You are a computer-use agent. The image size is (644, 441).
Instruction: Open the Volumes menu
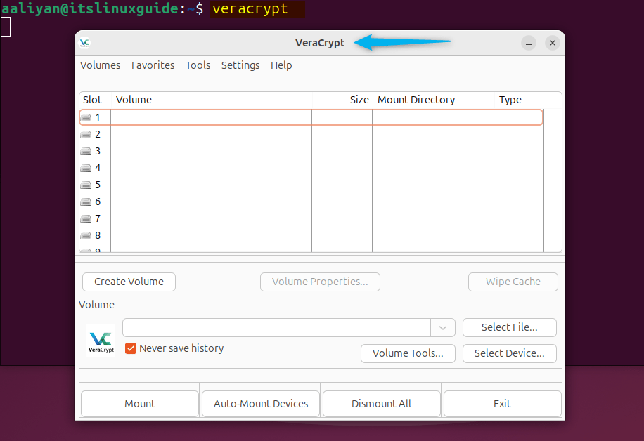tap(100, 65)
